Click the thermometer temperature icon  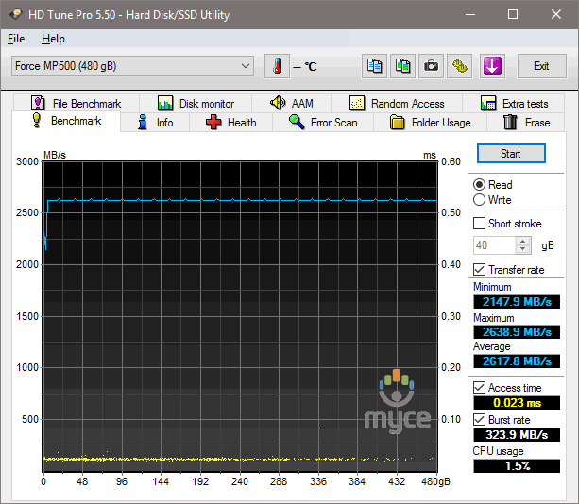pos(277,66)
